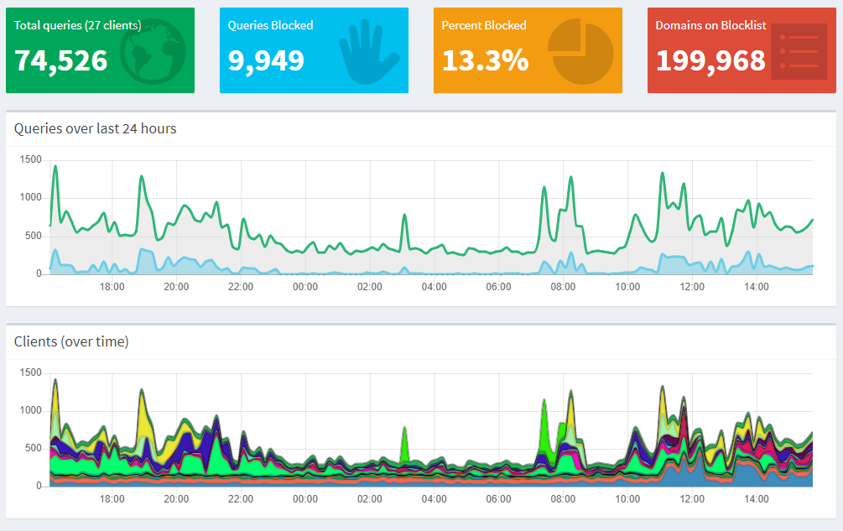The image size is (843, 531).
Task: Click the 199,968 blocklist domain count
Action: click(710, 60)
